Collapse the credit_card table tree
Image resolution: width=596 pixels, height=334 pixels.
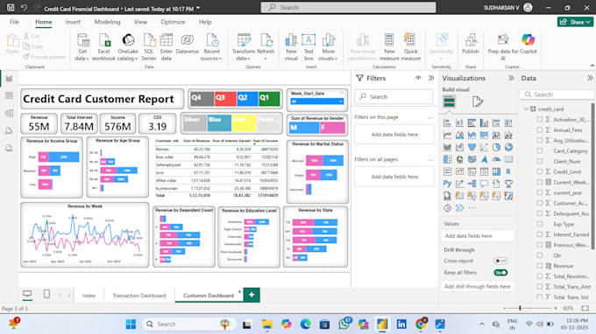526,108
